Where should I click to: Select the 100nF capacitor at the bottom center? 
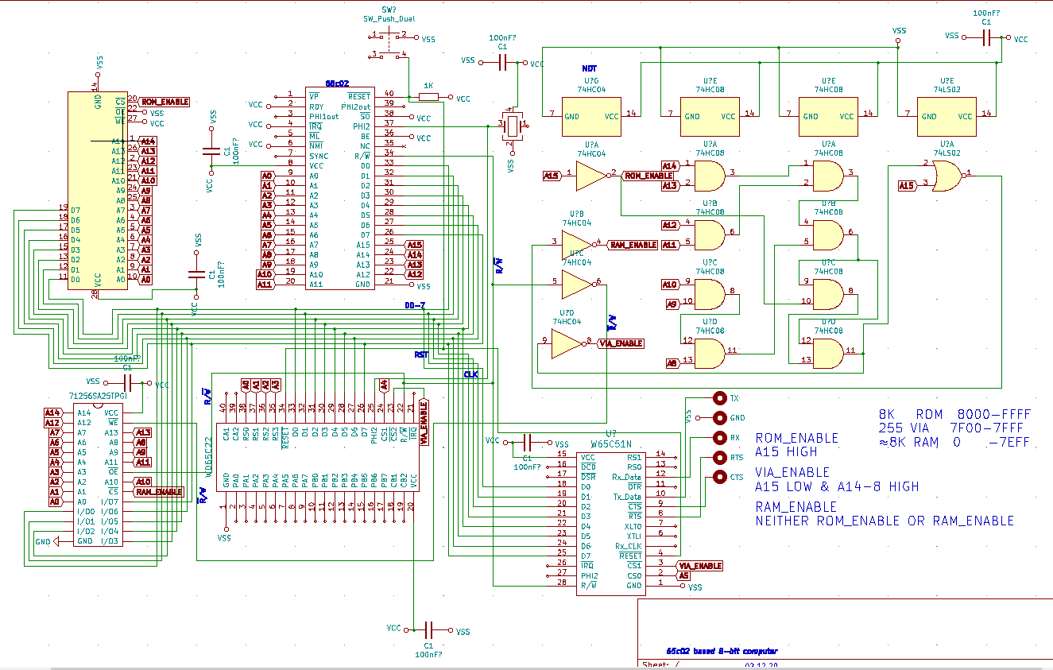click(429, 629)
